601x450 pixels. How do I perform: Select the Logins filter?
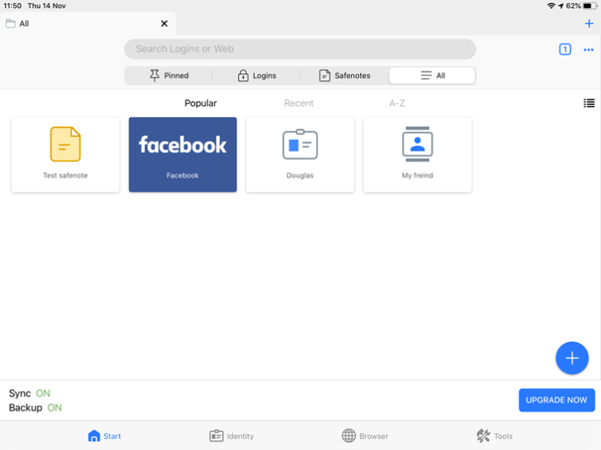point(256,76)
